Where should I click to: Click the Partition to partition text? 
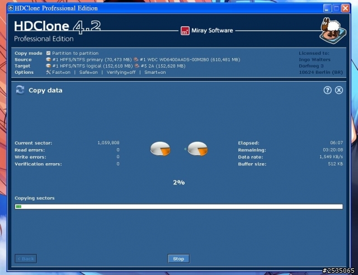point(76,53)
